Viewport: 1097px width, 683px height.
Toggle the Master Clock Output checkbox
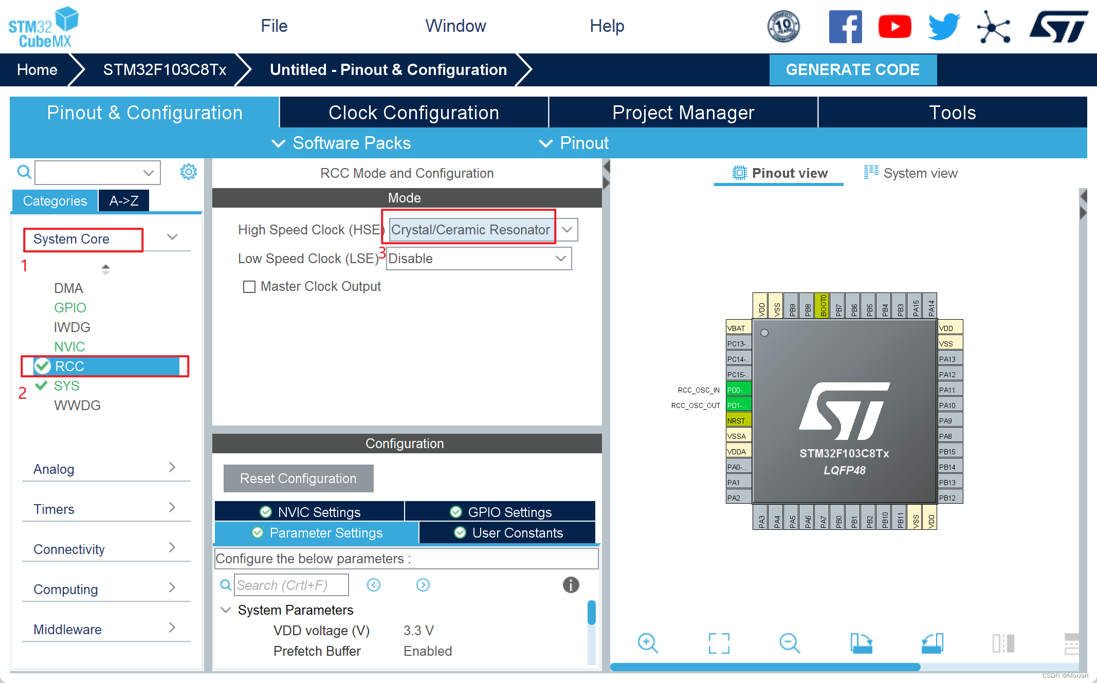(249, 286)
